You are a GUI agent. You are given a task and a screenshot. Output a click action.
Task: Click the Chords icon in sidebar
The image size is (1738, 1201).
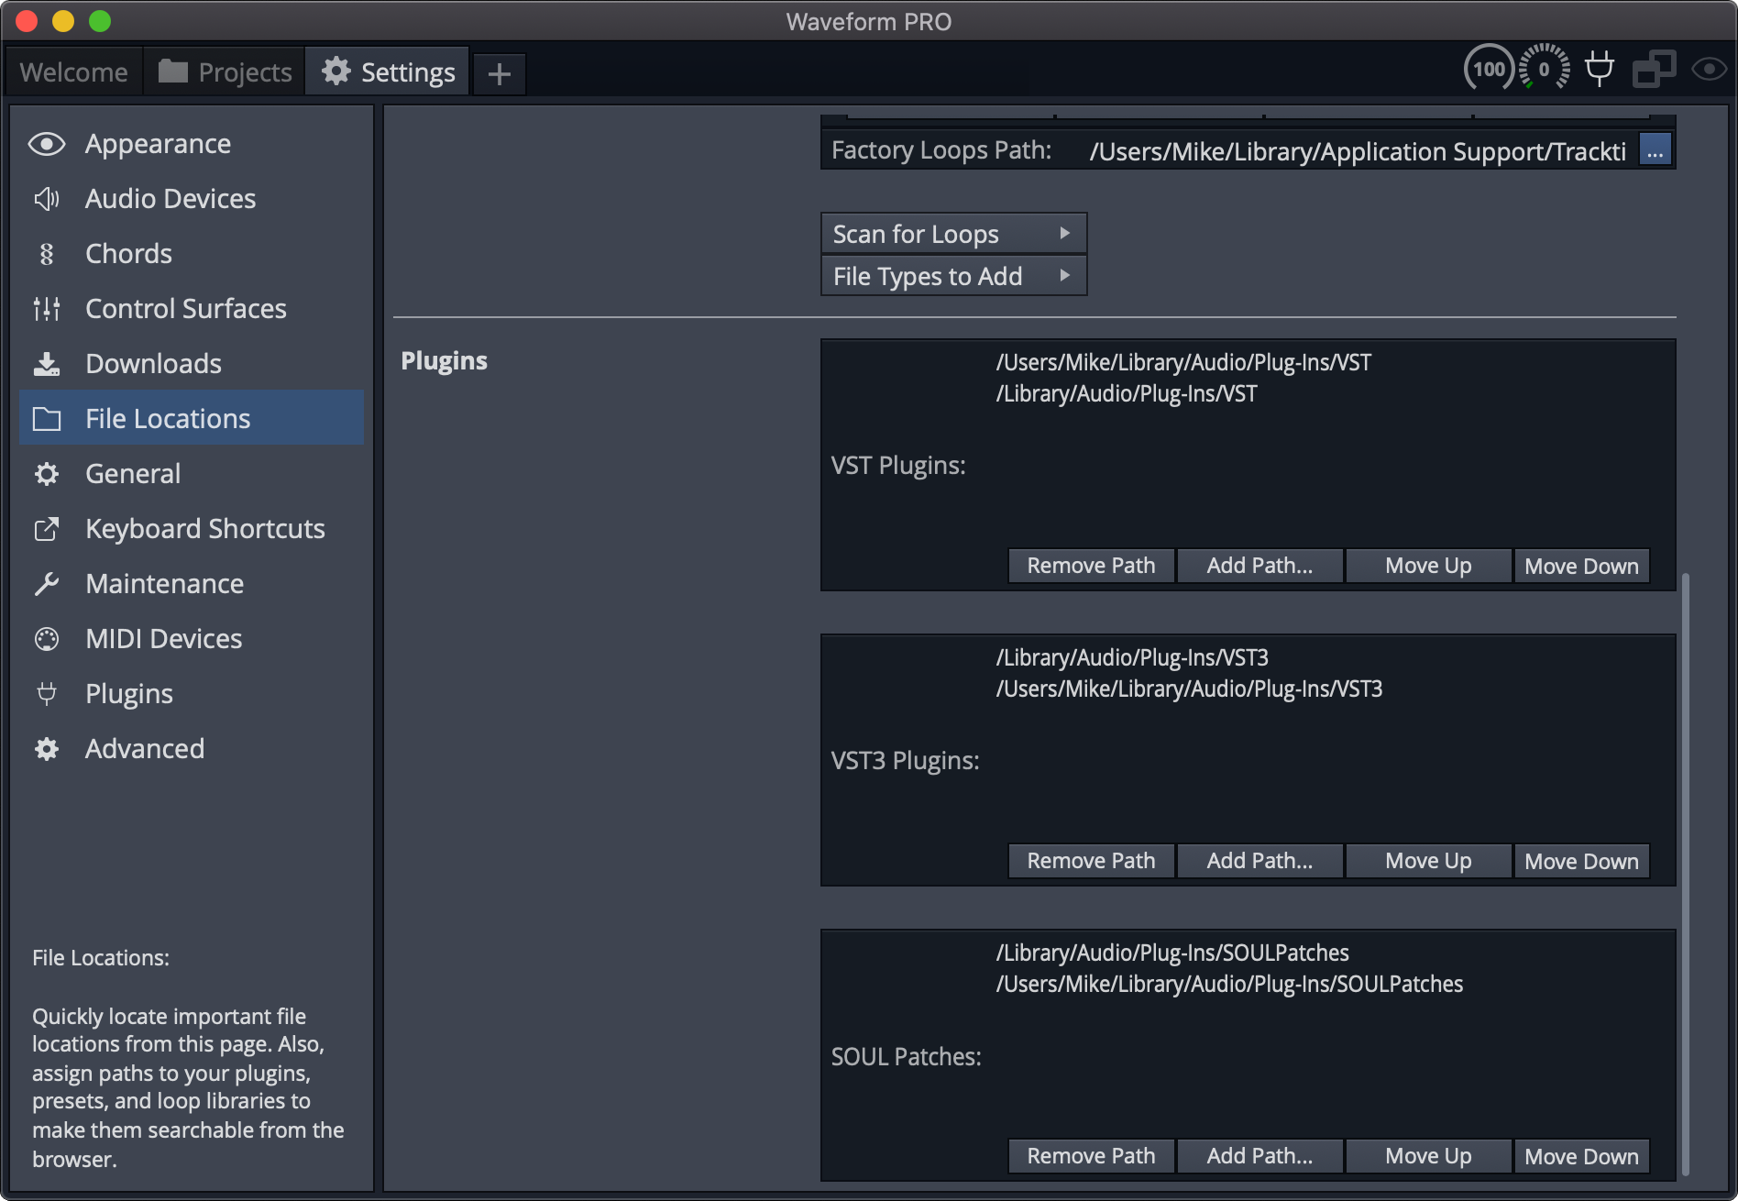coord(47,254)
